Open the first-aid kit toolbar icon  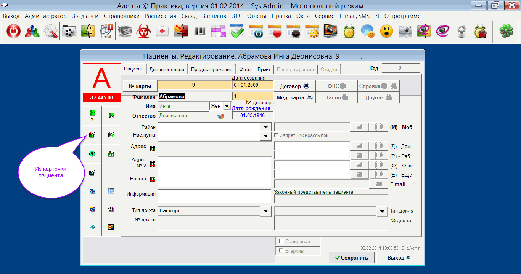tap(162, 32)
